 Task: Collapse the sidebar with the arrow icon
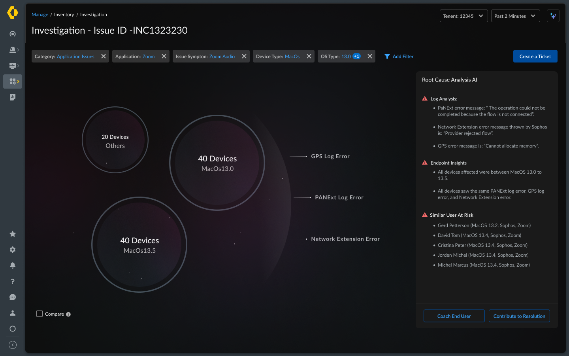13,345
